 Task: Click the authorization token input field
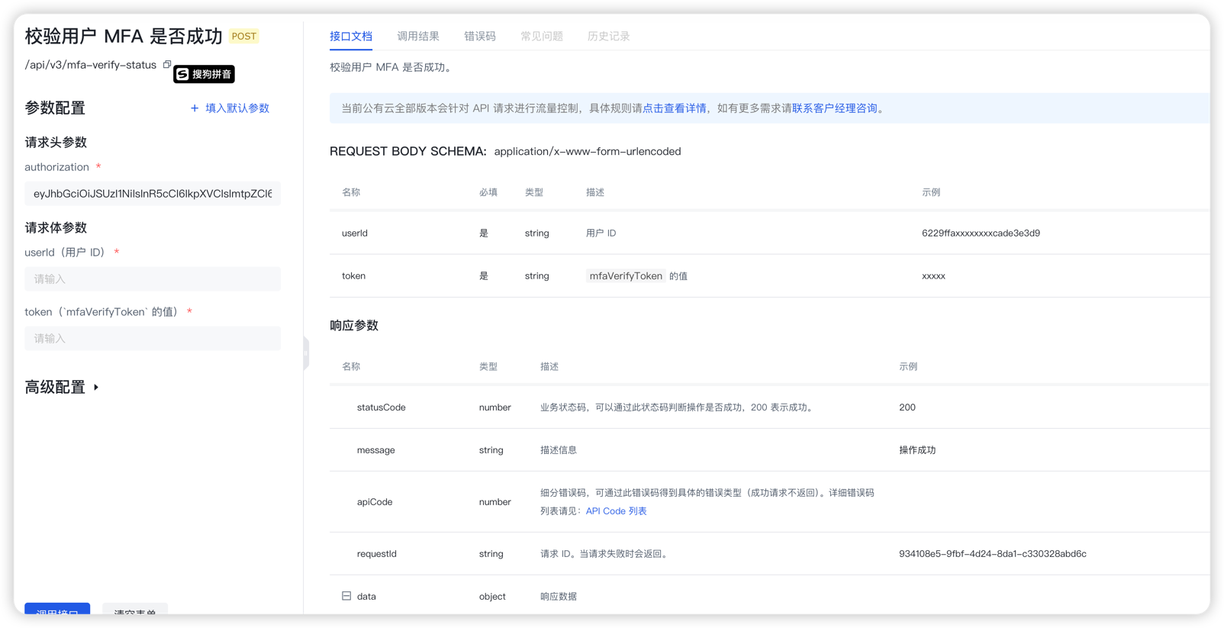153,194
